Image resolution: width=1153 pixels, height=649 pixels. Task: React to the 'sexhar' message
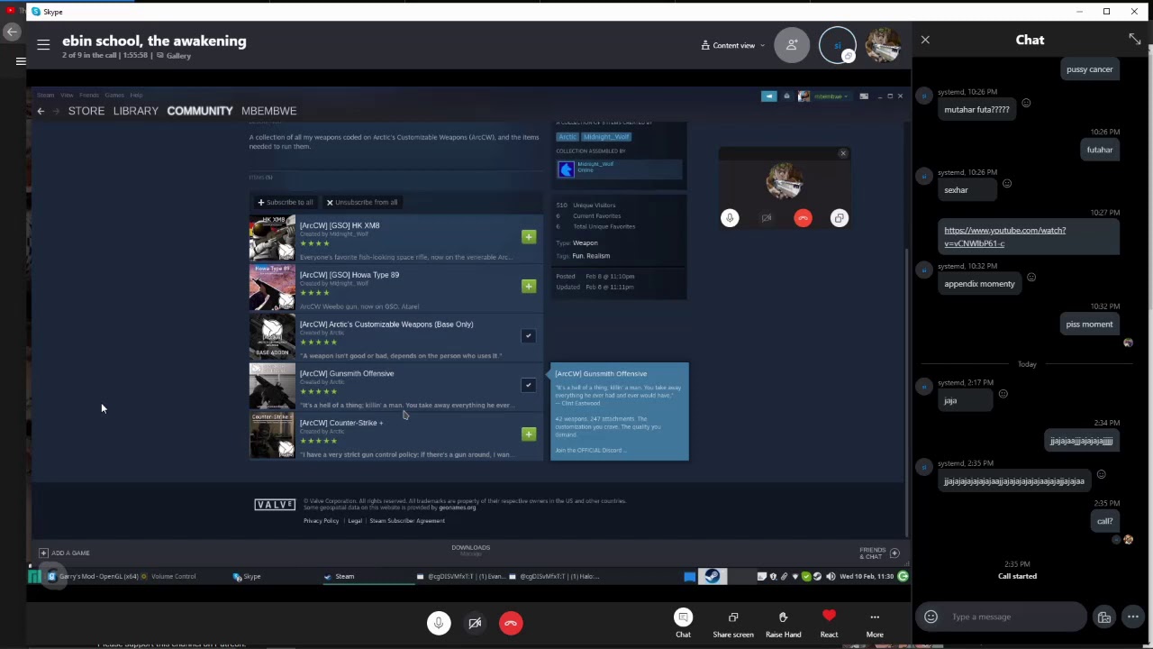coord(1007,183)
